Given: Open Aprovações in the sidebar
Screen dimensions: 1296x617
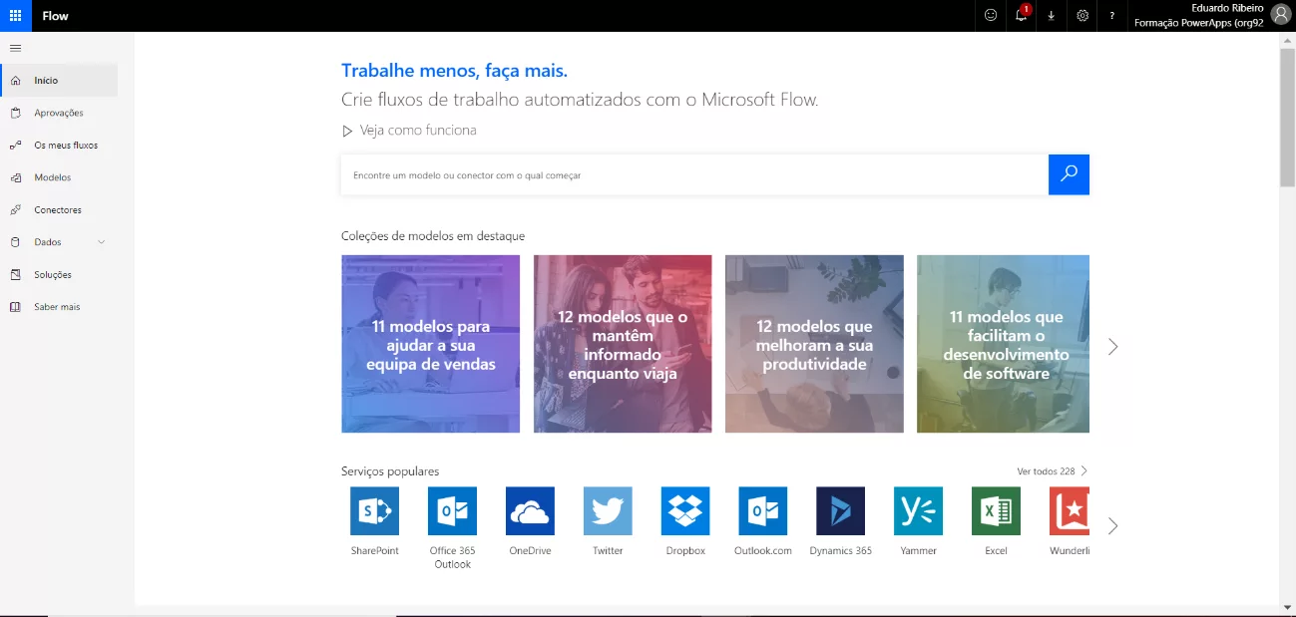Looking at the screenshot, I should (59, 113).
